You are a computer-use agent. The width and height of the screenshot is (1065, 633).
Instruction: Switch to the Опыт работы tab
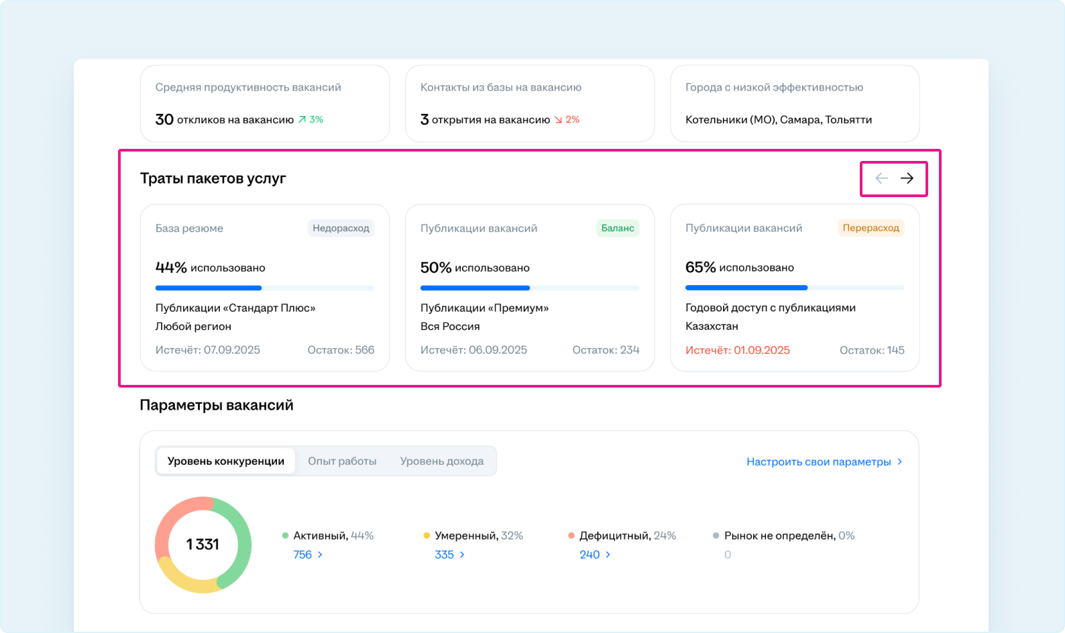coord(342,461)
